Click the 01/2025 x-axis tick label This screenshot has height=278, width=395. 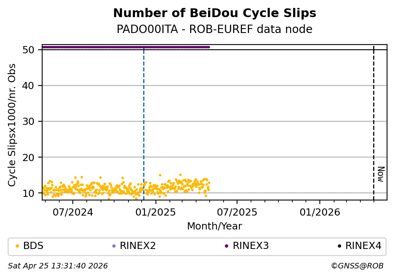pyautogui.click(x=156, y=212)
